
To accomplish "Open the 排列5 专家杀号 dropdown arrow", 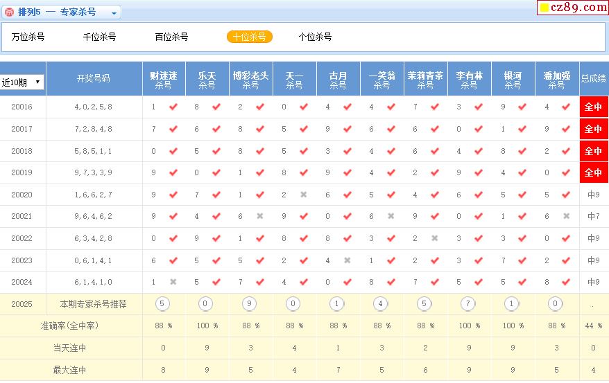I will click(114, 12).
